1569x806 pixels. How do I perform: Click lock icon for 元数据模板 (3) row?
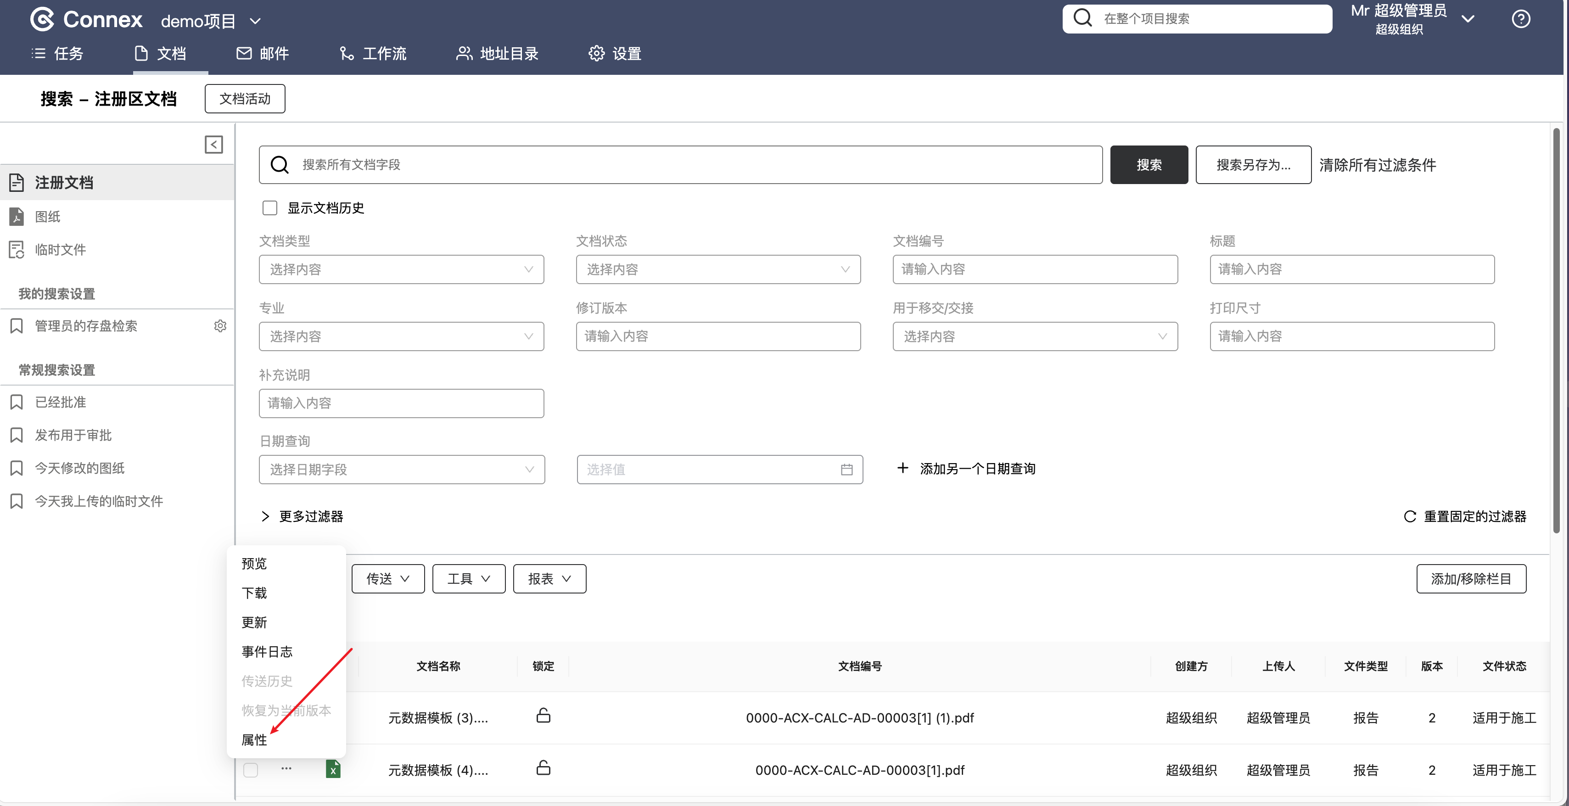coord(543,716)
